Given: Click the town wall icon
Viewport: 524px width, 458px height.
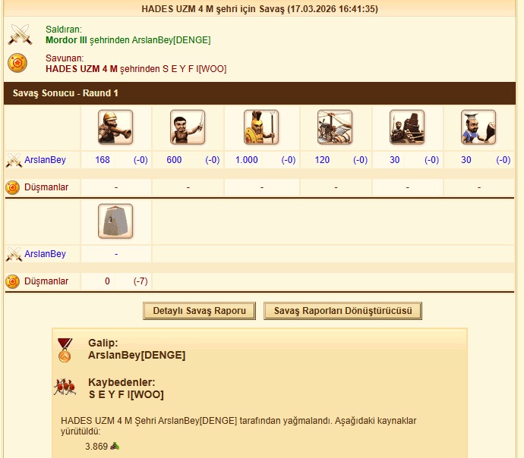Looking at the screenshot, I should coord(115,221).
